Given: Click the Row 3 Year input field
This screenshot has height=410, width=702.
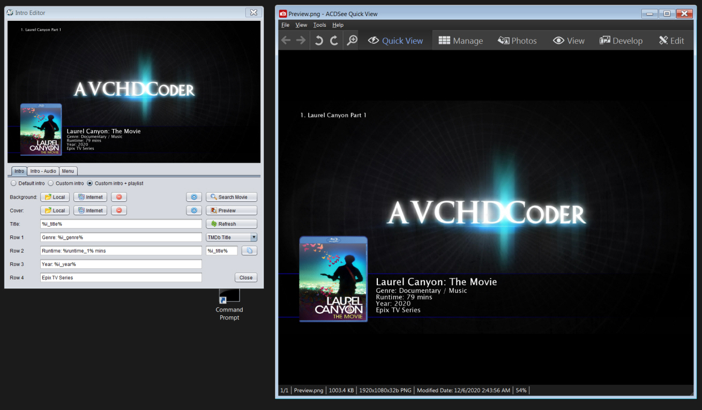Looking at the screenshot, I should [x=121, y=264].
